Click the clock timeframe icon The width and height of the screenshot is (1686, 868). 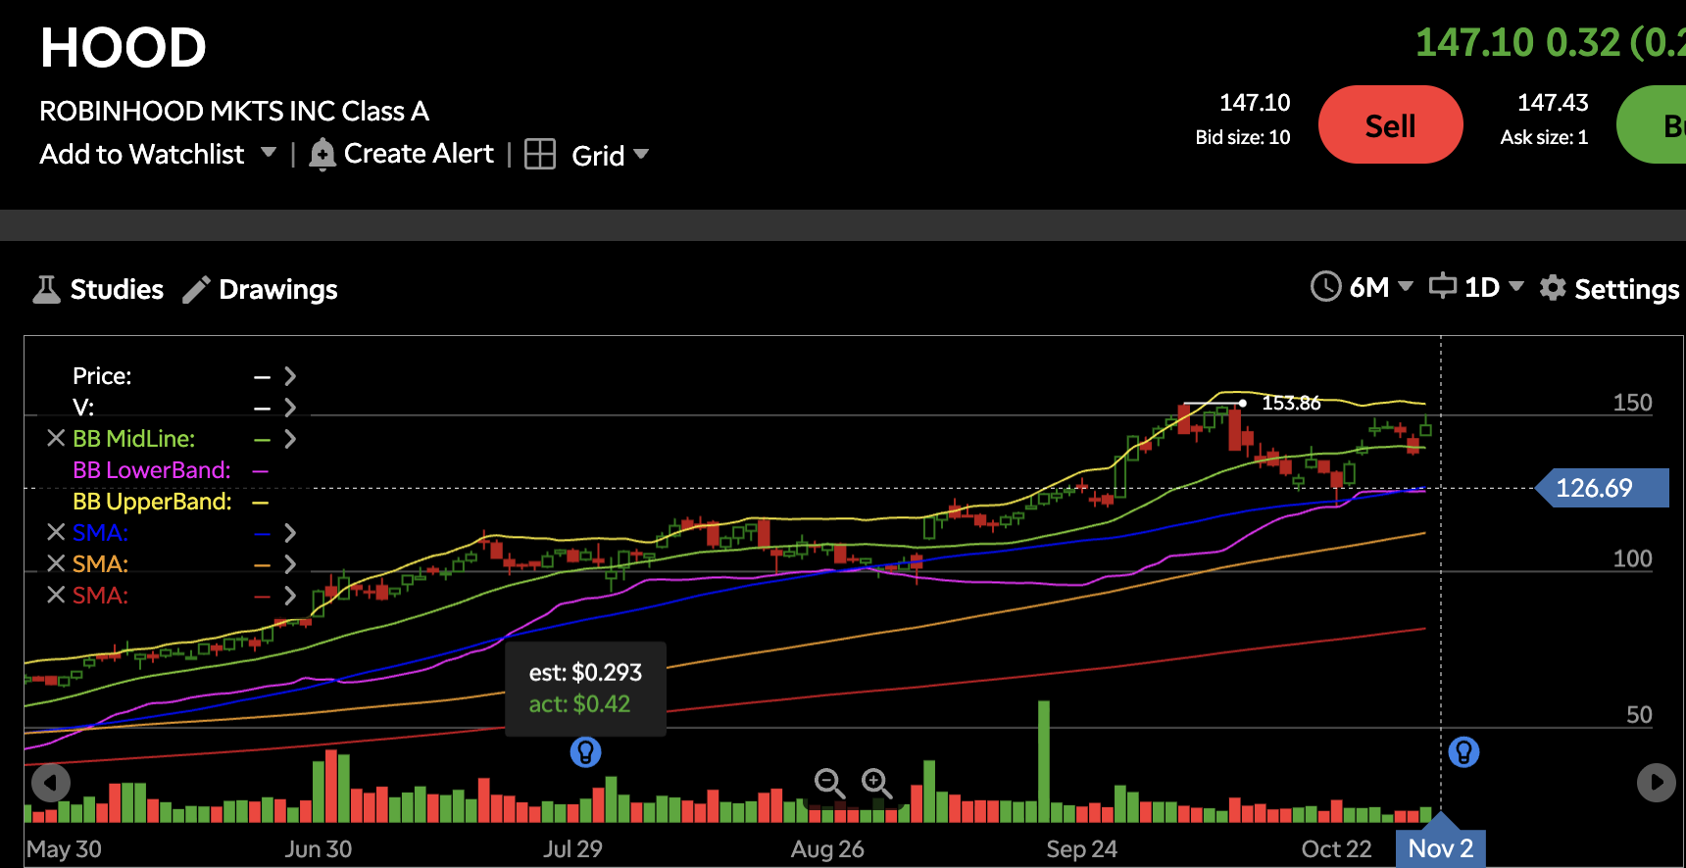(x=1325, y=287)
